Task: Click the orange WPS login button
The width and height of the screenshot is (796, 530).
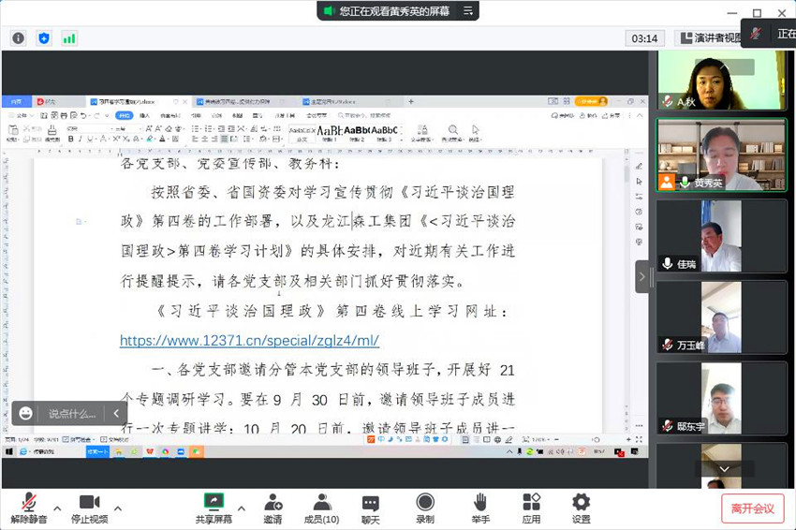Action: pos(592,101)
